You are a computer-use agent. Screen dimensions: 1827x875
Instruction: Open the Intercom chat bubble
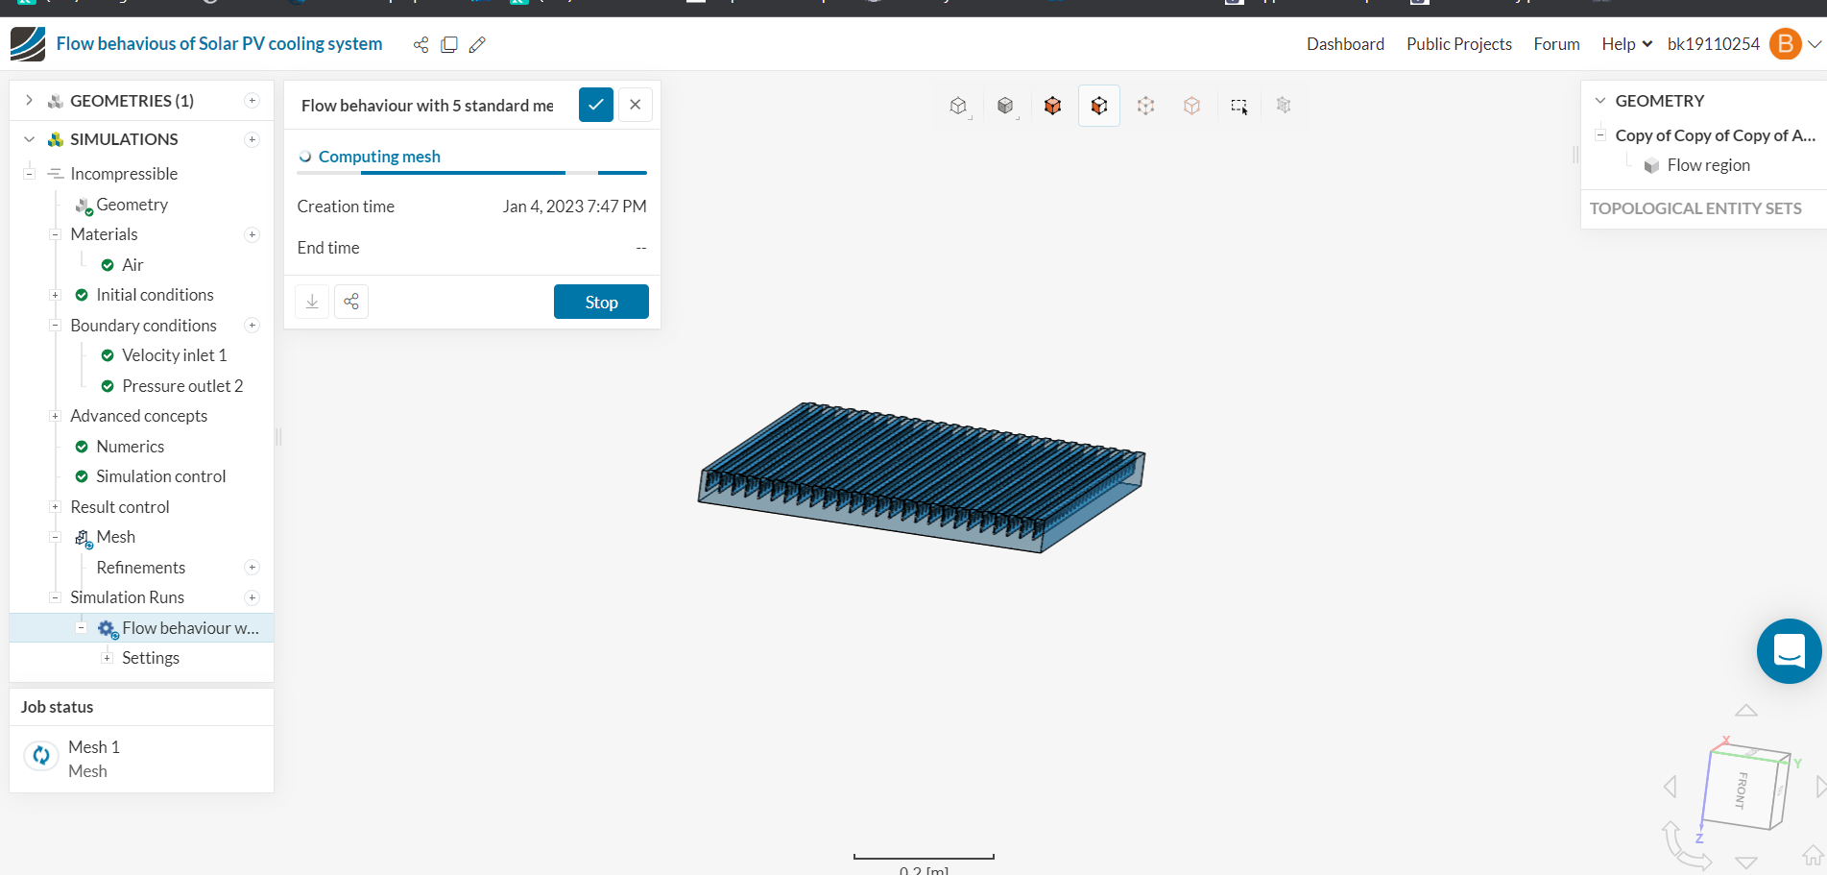click(1789, 650)
